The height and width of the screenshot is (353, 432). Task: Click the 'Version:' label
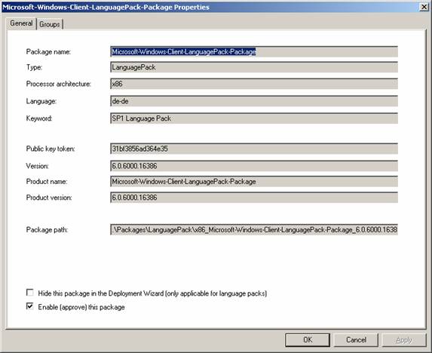37,166
